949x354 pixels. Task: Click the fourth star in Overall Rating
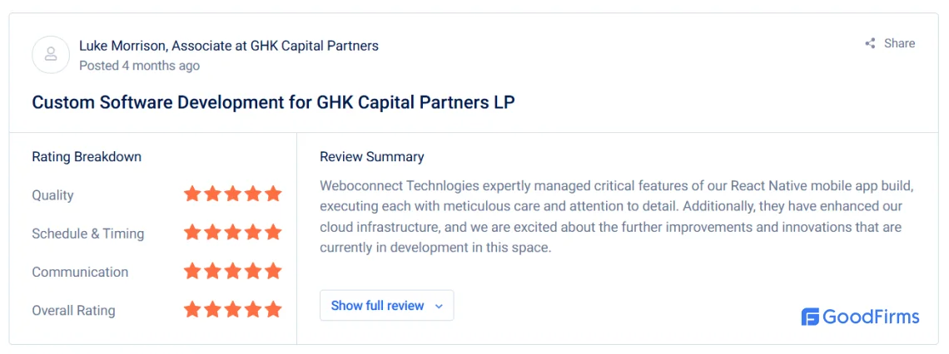tap(253, 310)
